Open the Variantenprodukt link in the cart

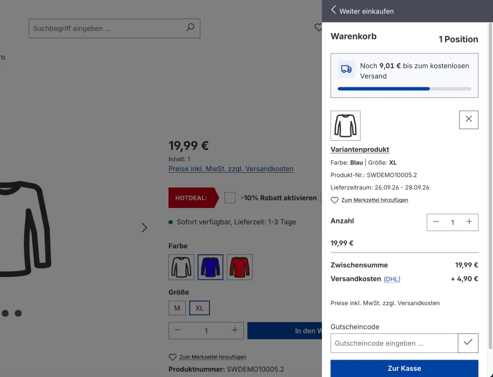pyautogui.click(x=359, y=149)
